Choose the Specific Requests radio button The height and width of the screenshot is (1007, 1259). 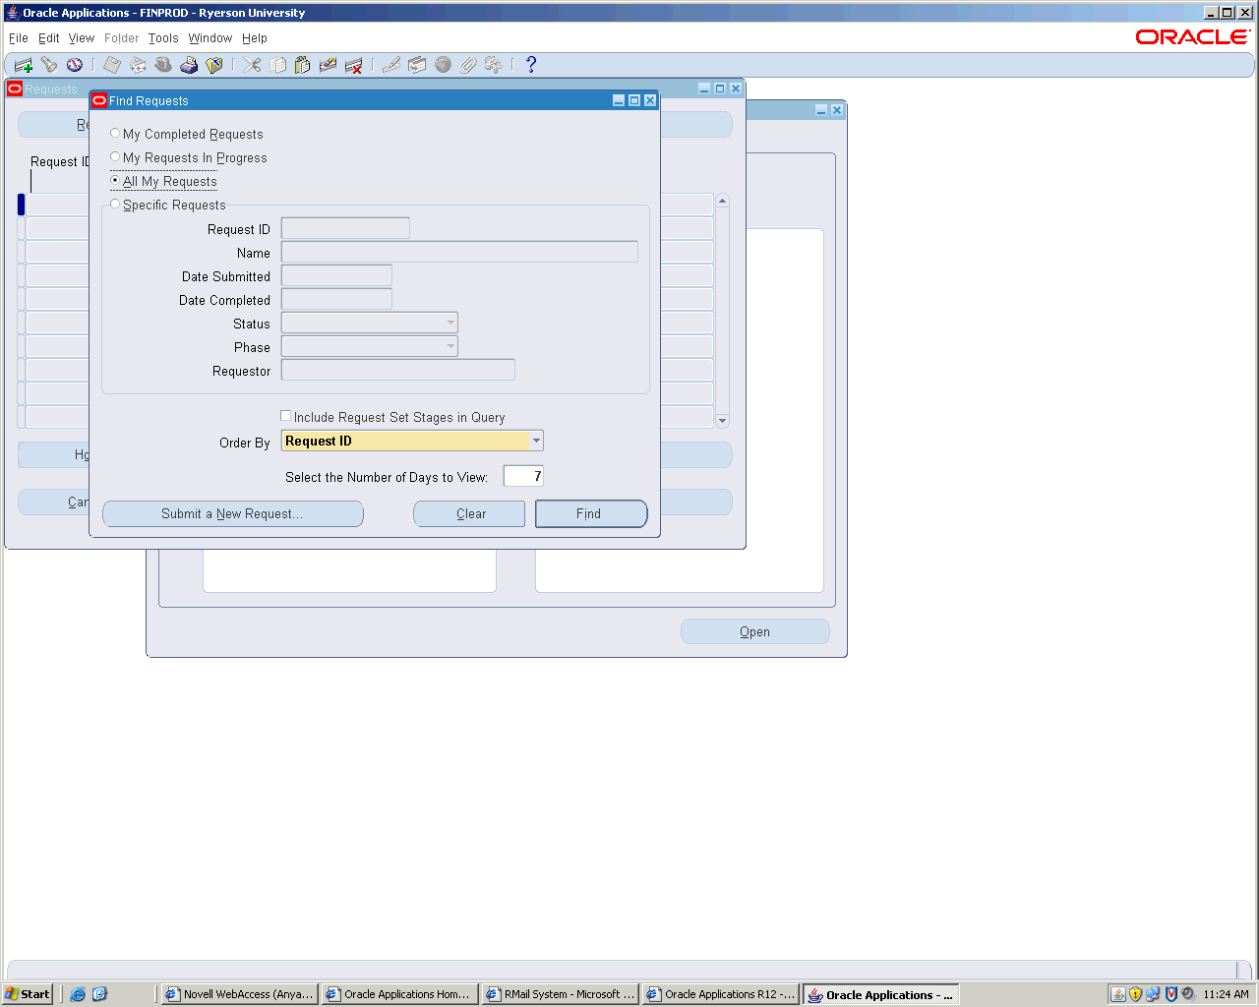point(116,205)
